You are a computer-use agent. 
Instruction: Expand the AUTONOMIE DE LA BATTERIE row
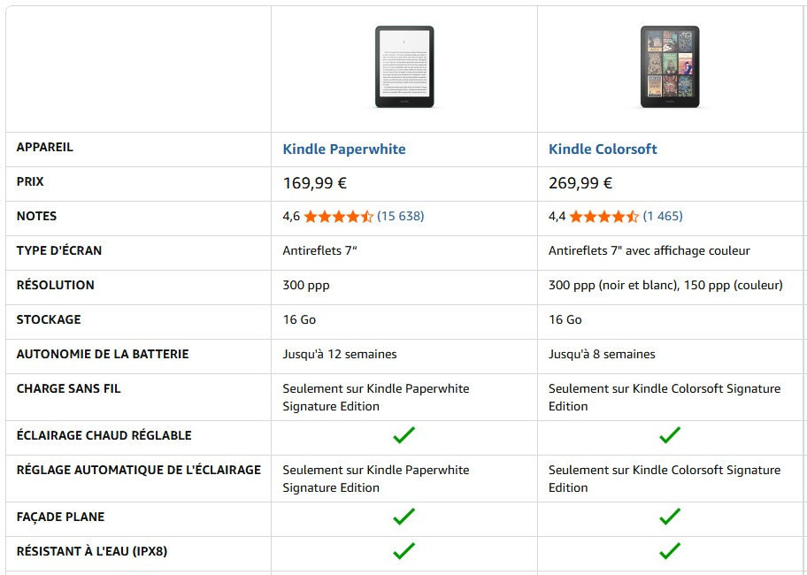point(102,354)
